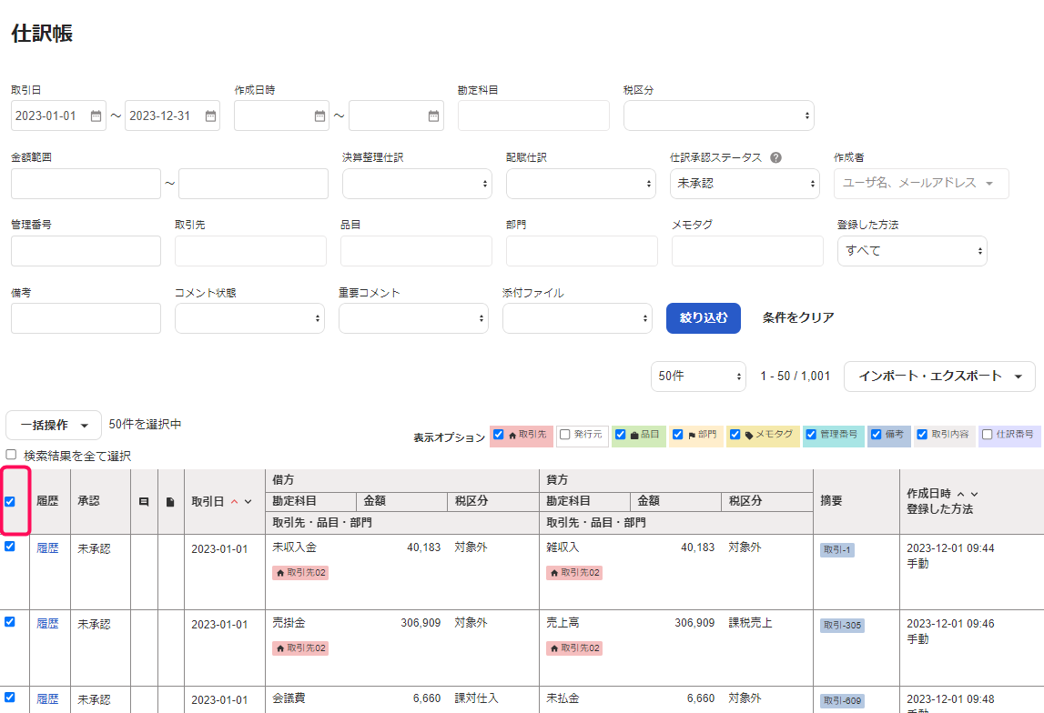Open the 一括操作 menu
Image resolution: width=1044 pixels, height=713 pixels.
pyautogui.click(x=54, y=425)
